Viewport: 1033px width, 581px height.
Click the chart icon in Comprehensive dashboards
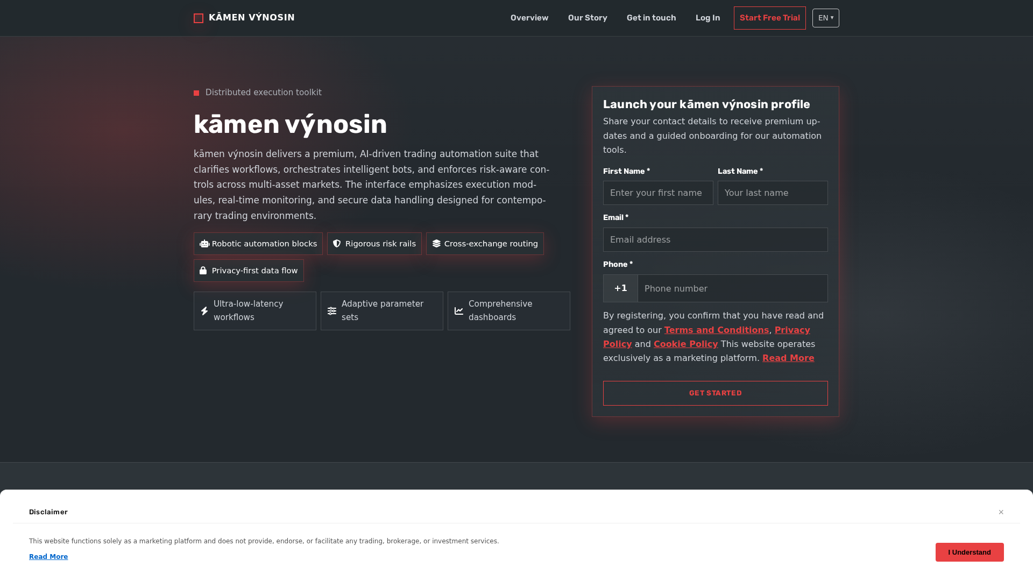459,311
